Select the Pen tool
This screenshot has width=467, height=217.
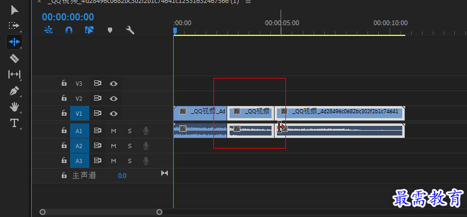point(14,91)
